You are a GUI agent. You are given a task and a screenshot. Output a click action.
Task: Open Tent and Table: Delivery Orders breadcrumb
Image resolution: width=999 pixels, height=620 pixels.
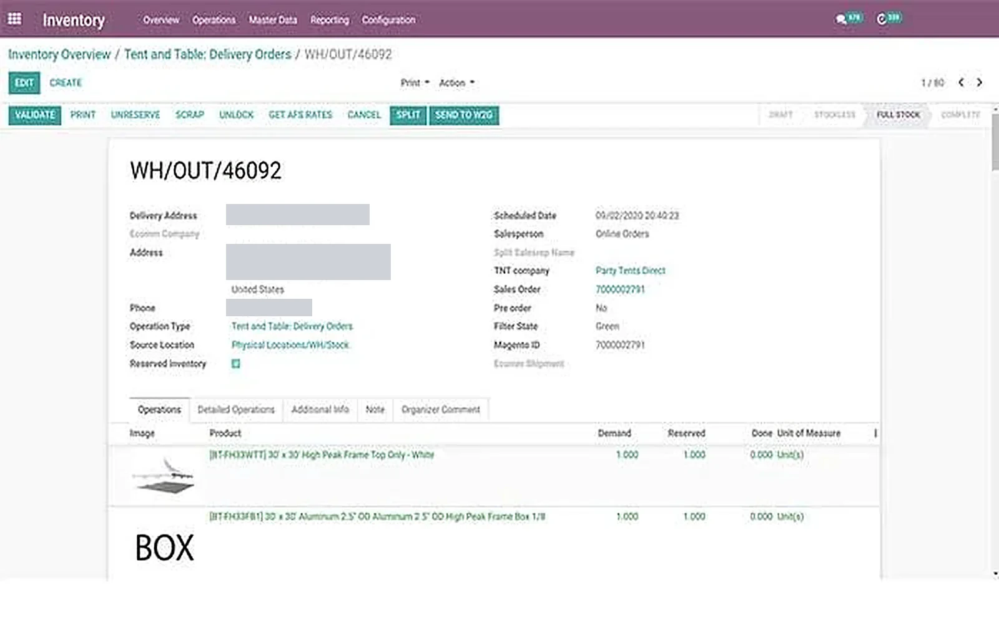[208, 54]
